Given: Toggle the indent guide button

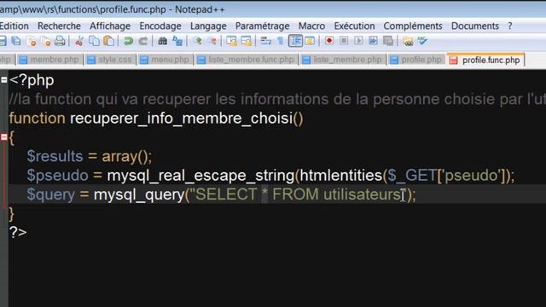Looking at the screenshot, I should point(295,41).
